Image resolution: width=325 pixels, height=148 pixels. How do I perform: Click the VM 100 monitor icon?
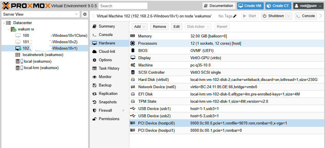(18, 36)
